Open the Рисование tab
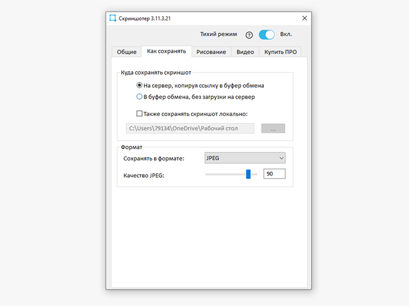This screenshot has width=409, height=306. (x=211, y=52)
